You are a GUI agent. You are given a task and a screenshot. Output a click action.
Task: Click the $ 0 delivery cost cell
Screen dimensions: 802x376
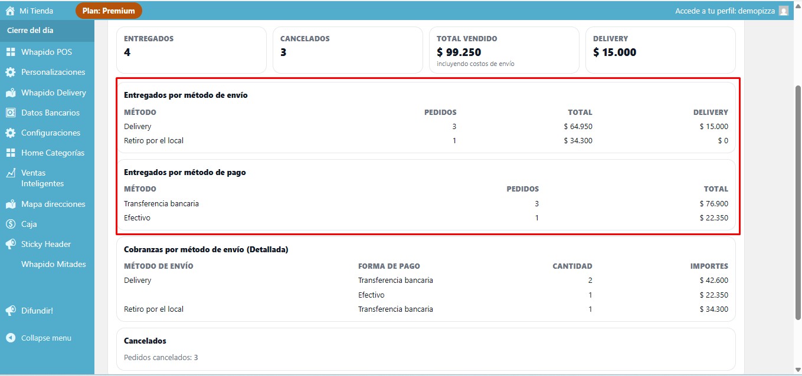coord(723,140)
